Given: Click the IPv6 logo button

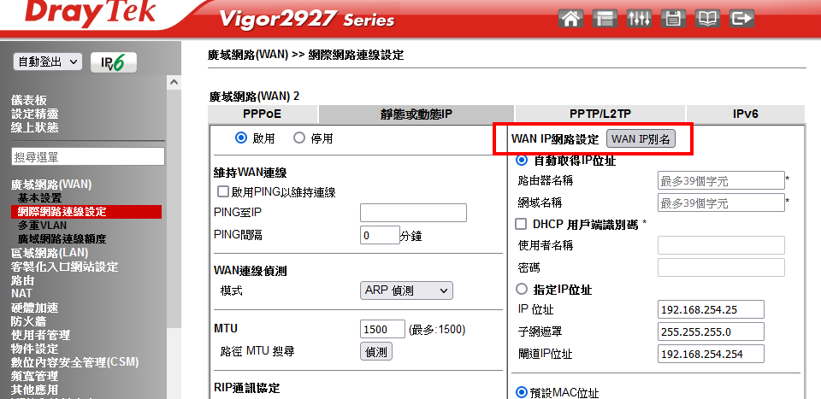Looking at the screenshot, I should tap(114, 62).
